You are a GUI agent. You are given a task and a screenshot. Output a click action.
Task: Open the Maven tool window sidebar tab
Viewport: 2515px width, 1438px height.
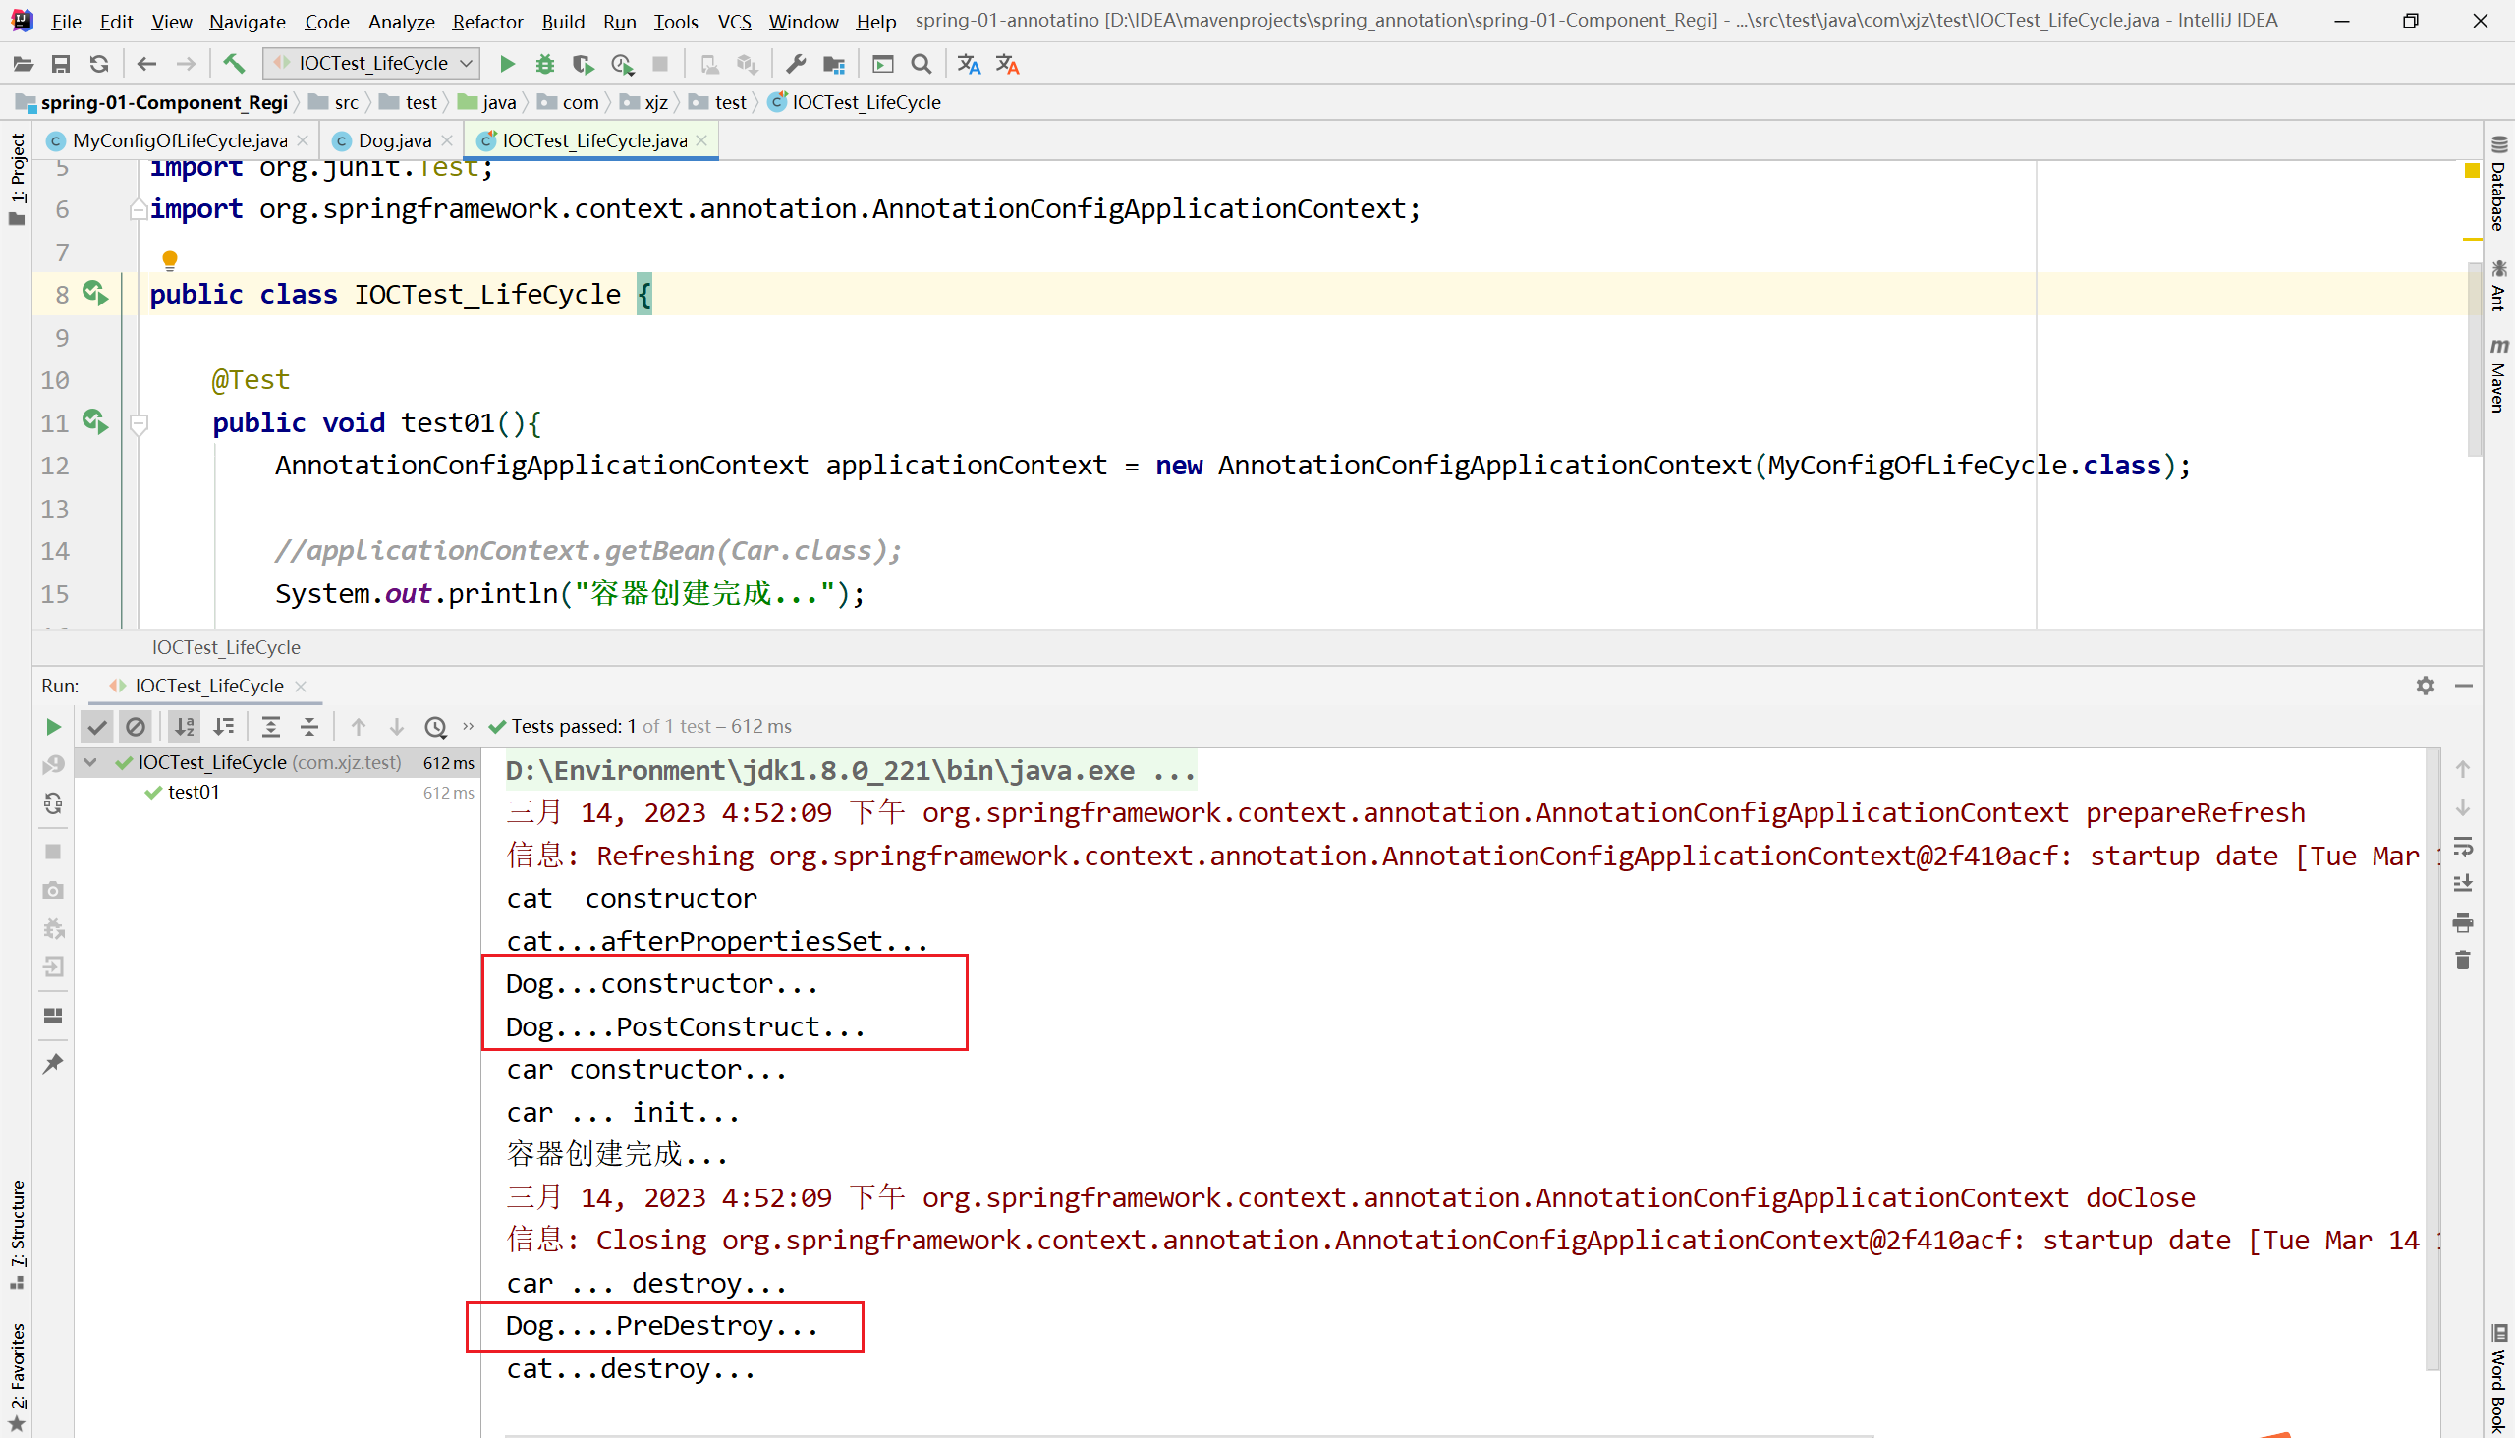[2498, 375]
